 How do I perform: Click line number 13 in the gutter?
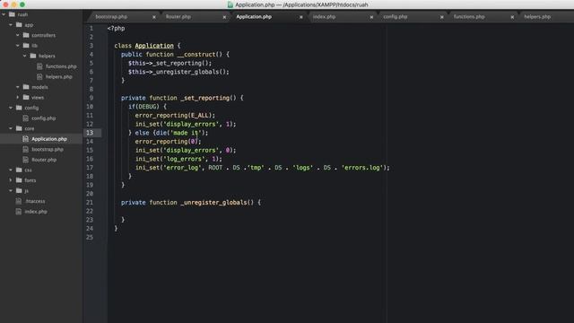90,133
